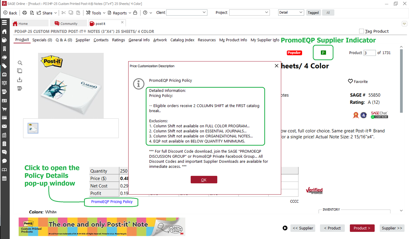Click the Paste clipboard icon

click(x=78, y=13)
